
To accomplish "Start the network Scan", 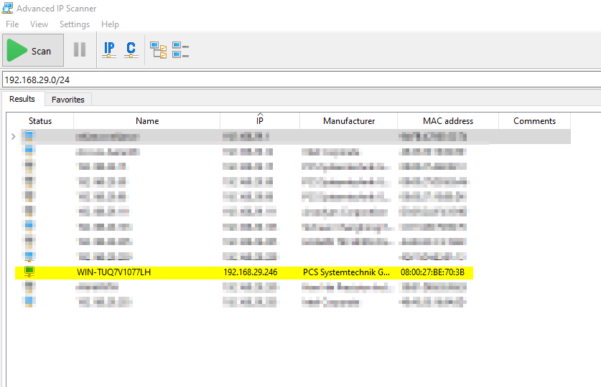I will click(x=33, y=50).
